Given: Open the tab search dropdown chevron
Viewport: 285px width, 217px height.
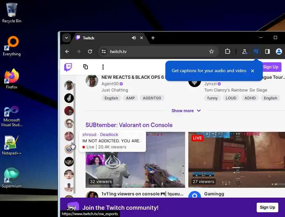Looking at the screenshot, I should [66, 38].
